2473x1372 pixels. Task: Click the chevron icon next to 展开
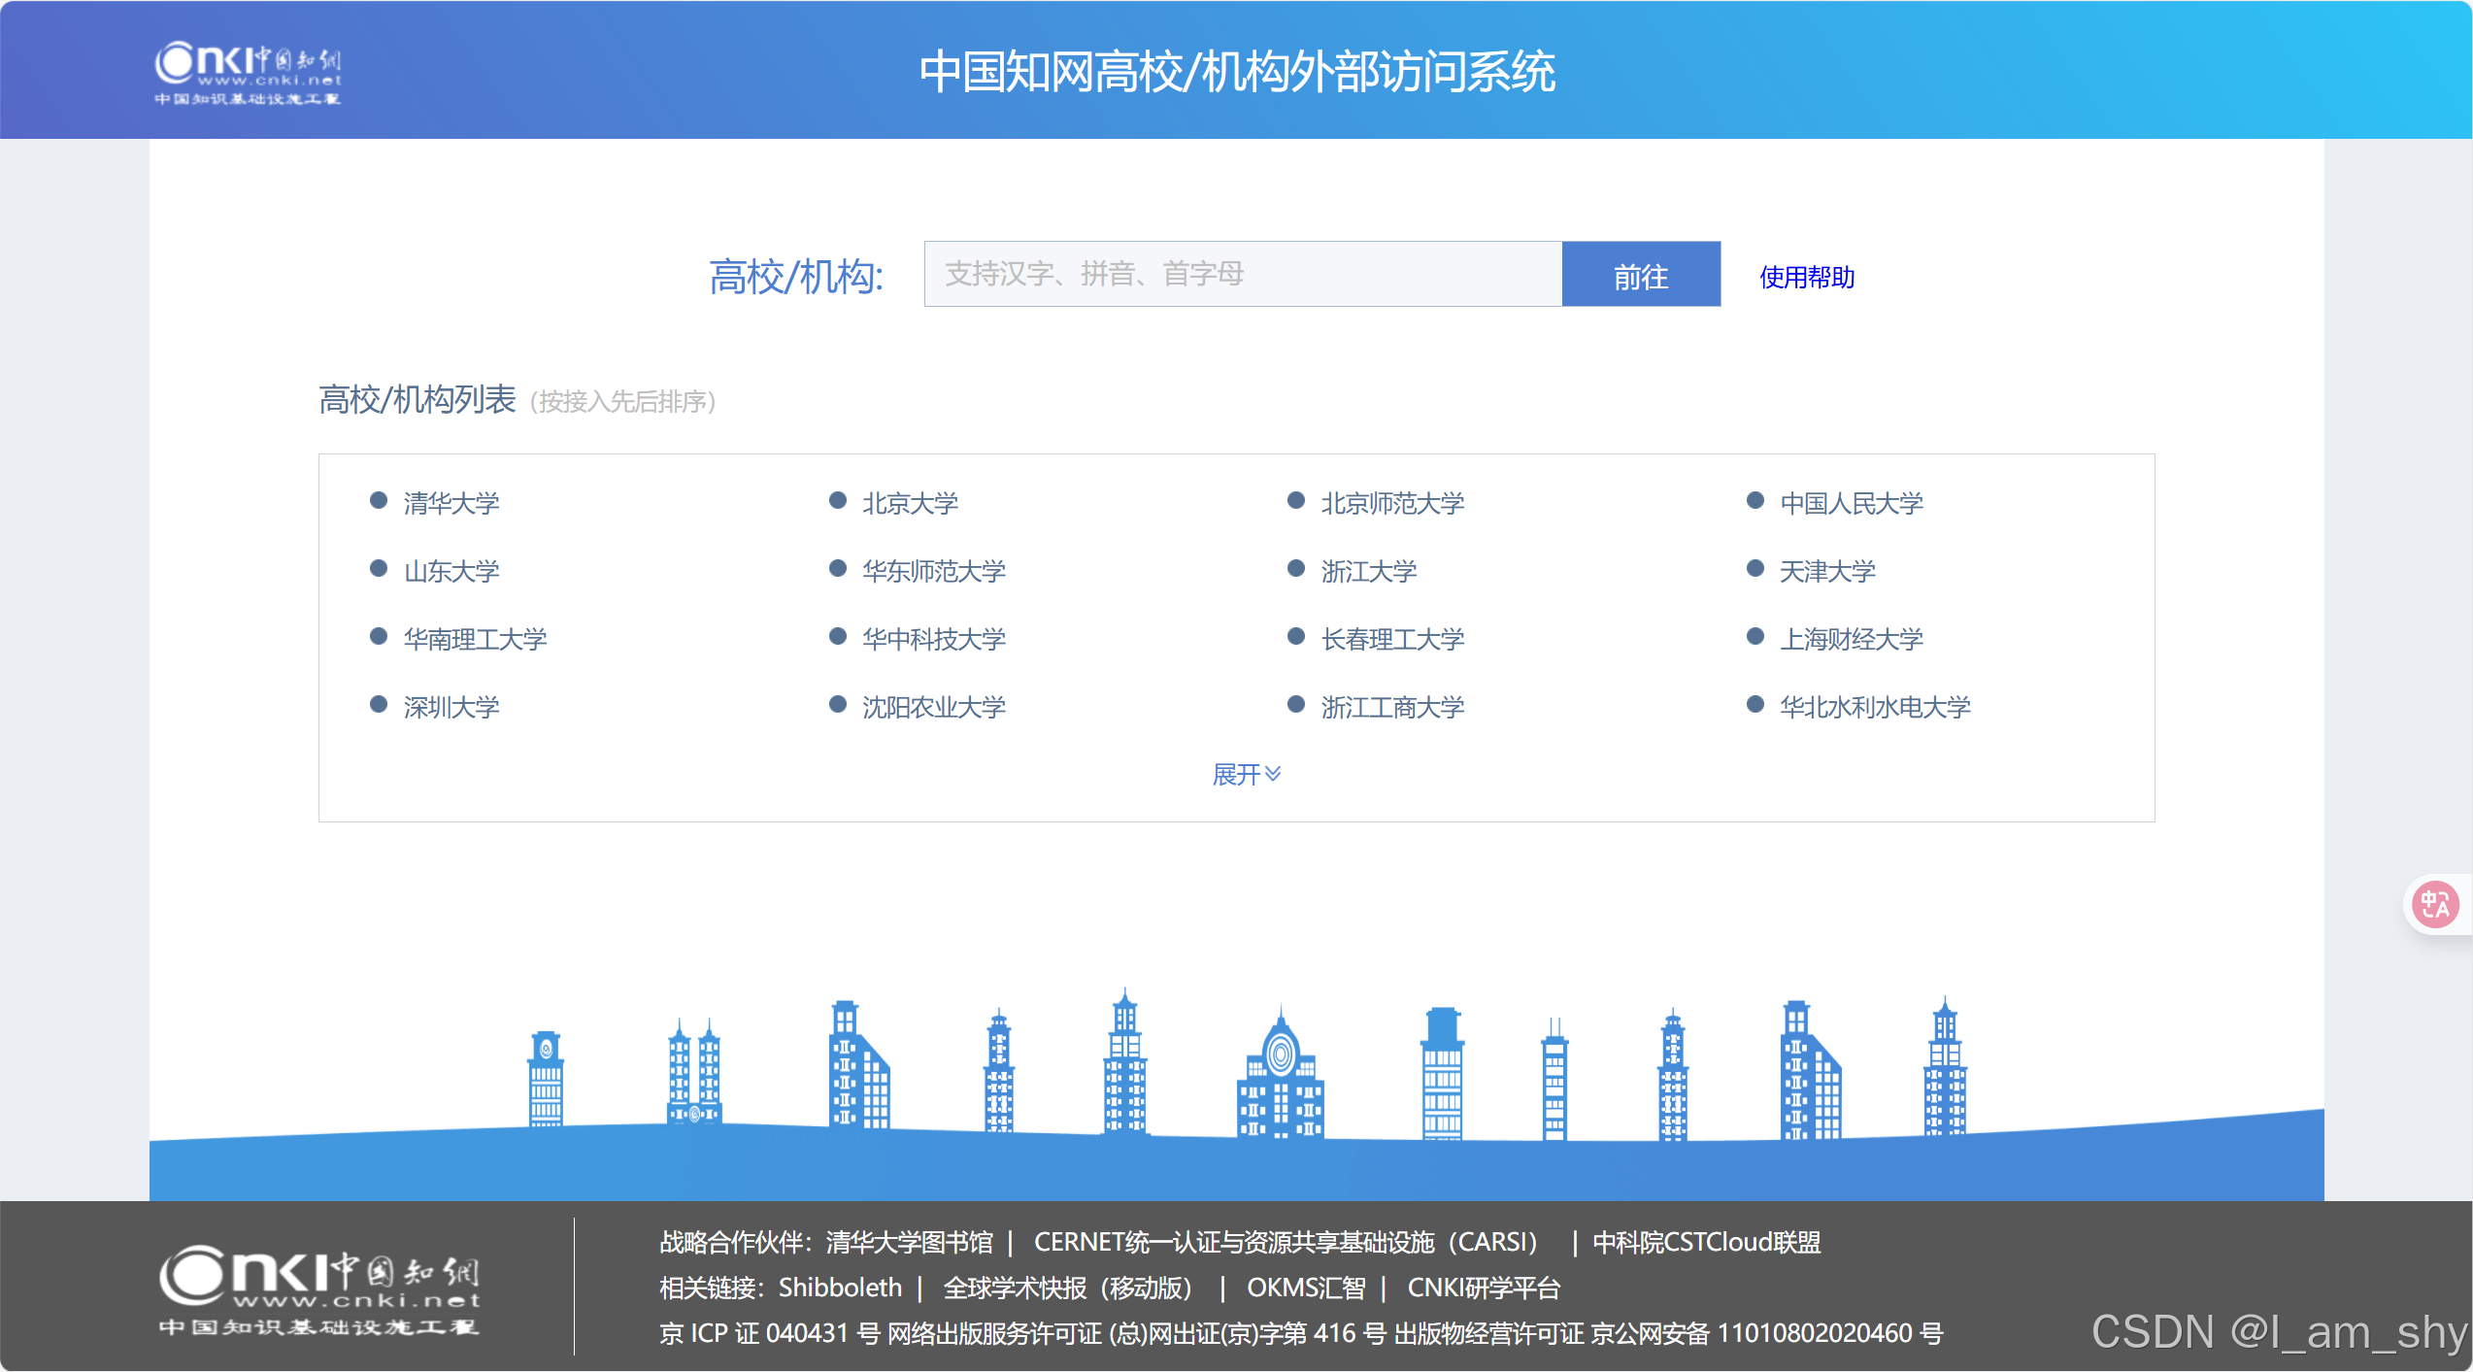1273,774
